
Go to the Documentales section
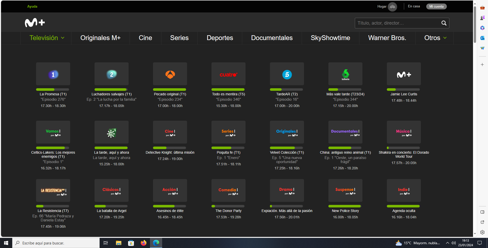point(272,38)
